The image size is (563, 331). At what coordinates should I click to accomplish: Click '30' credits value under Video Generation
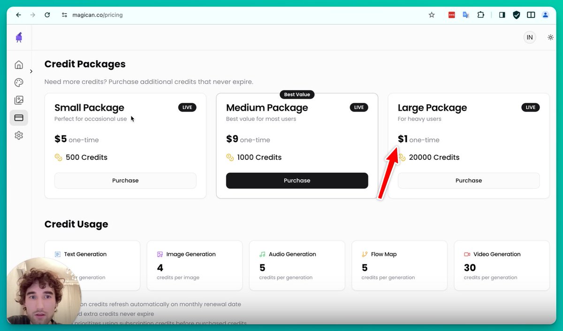[470, 268]
